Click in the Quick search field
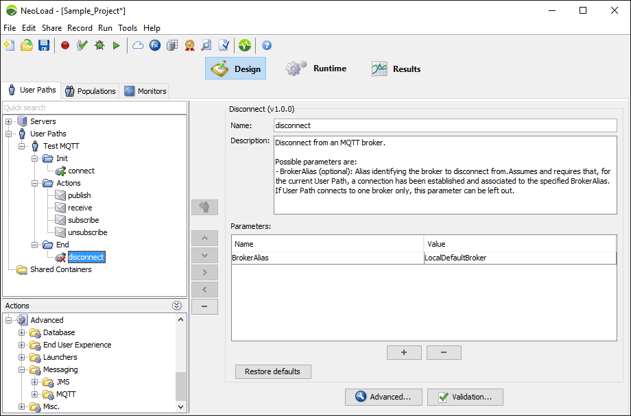 pos(95,108)
